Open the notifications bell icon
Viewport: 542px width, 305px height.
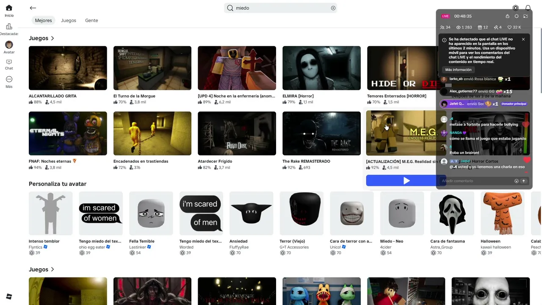[x=528, y=8]
